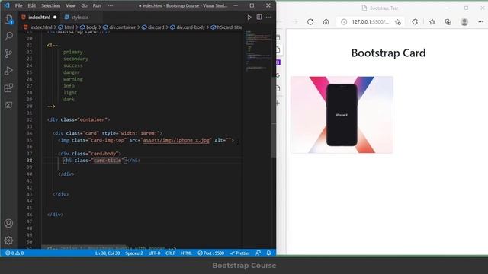The image size is (488, 274).
Task: View site information icon in address bar
Action: click(344, 22)
